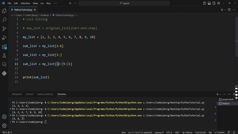Change line endings via CRLF status
The width and height of the screenshot is (238, 134).
pos(177,133)
